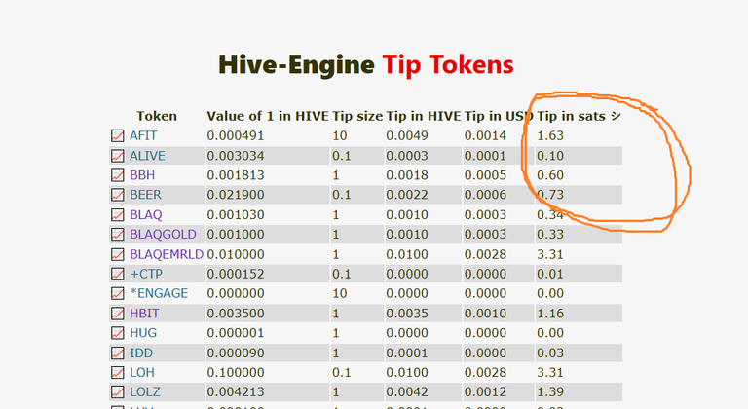Select AFIT tip size 10

coord(340,135)
